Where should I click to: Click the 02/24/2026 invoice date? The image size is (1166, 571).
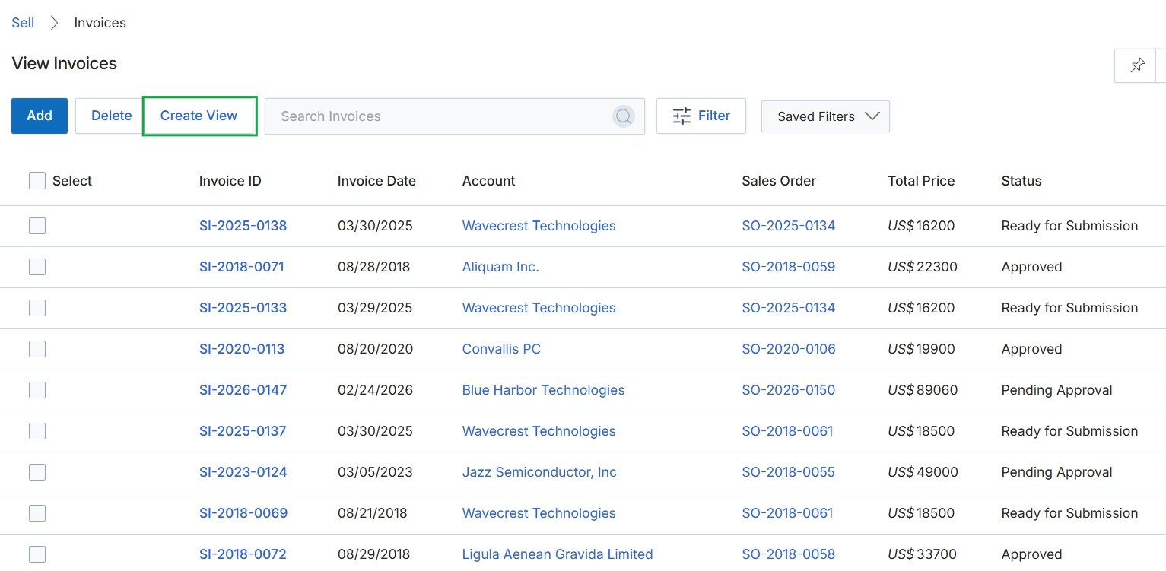(375, 390)
